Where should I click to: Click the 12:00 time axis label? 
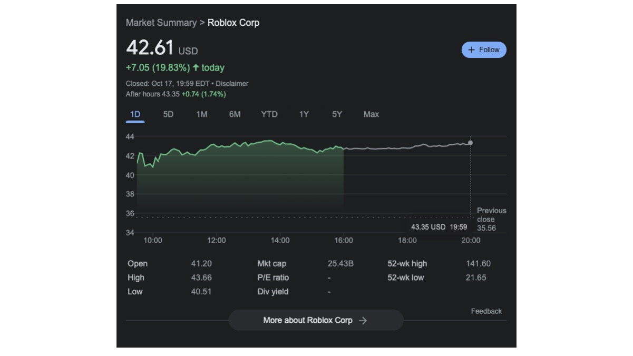[x=216, y=240]
